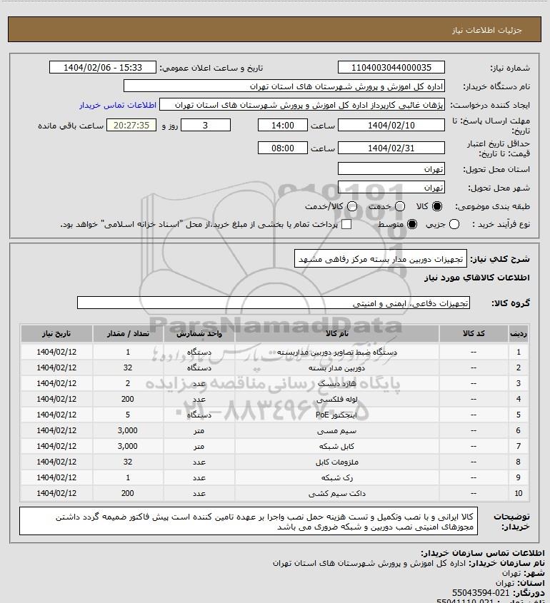The height and width of the screenshot is (603, 550).
Task: Click the تعداد / مقدار column header
Action: (x=128, y=333)
